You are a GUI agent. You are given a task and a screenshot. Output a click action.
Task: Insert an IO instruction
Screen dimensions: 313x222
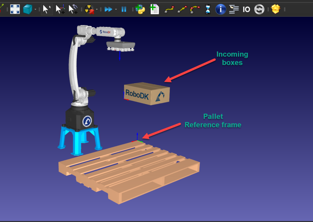(x=246, y=9)
